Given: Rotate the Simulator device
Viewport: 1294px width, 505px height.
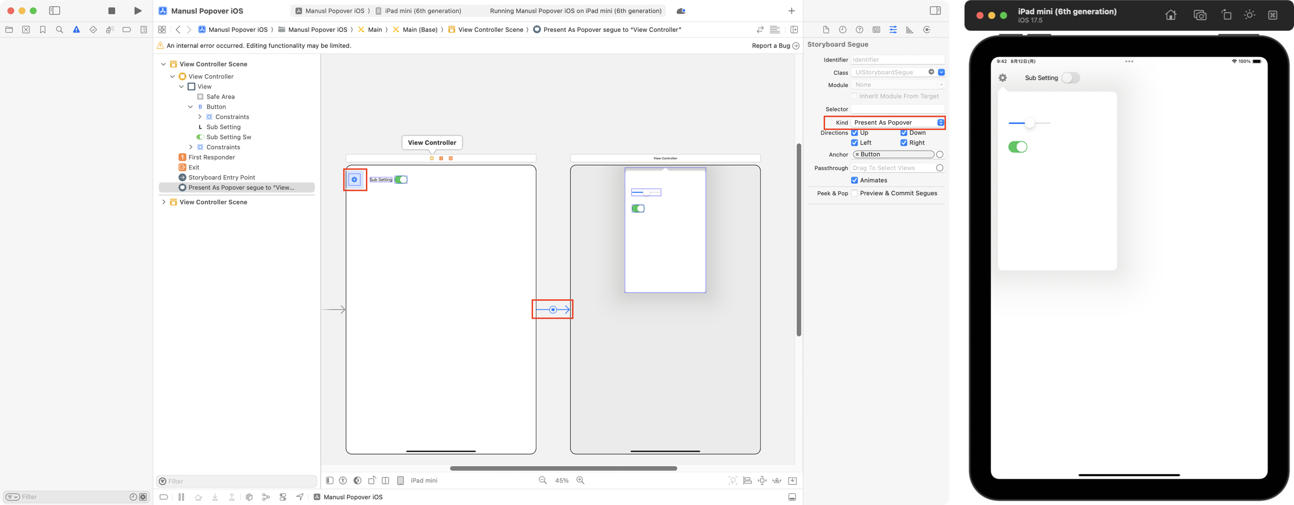Looking at the screenshot, I should tap(1226, 15).
